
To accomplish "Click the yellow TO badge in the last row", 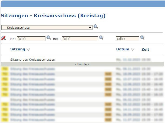I will click(x=5, y=119).
